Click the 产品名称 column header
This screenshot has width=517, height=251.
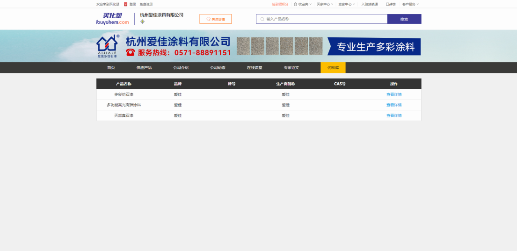point(124,84)
